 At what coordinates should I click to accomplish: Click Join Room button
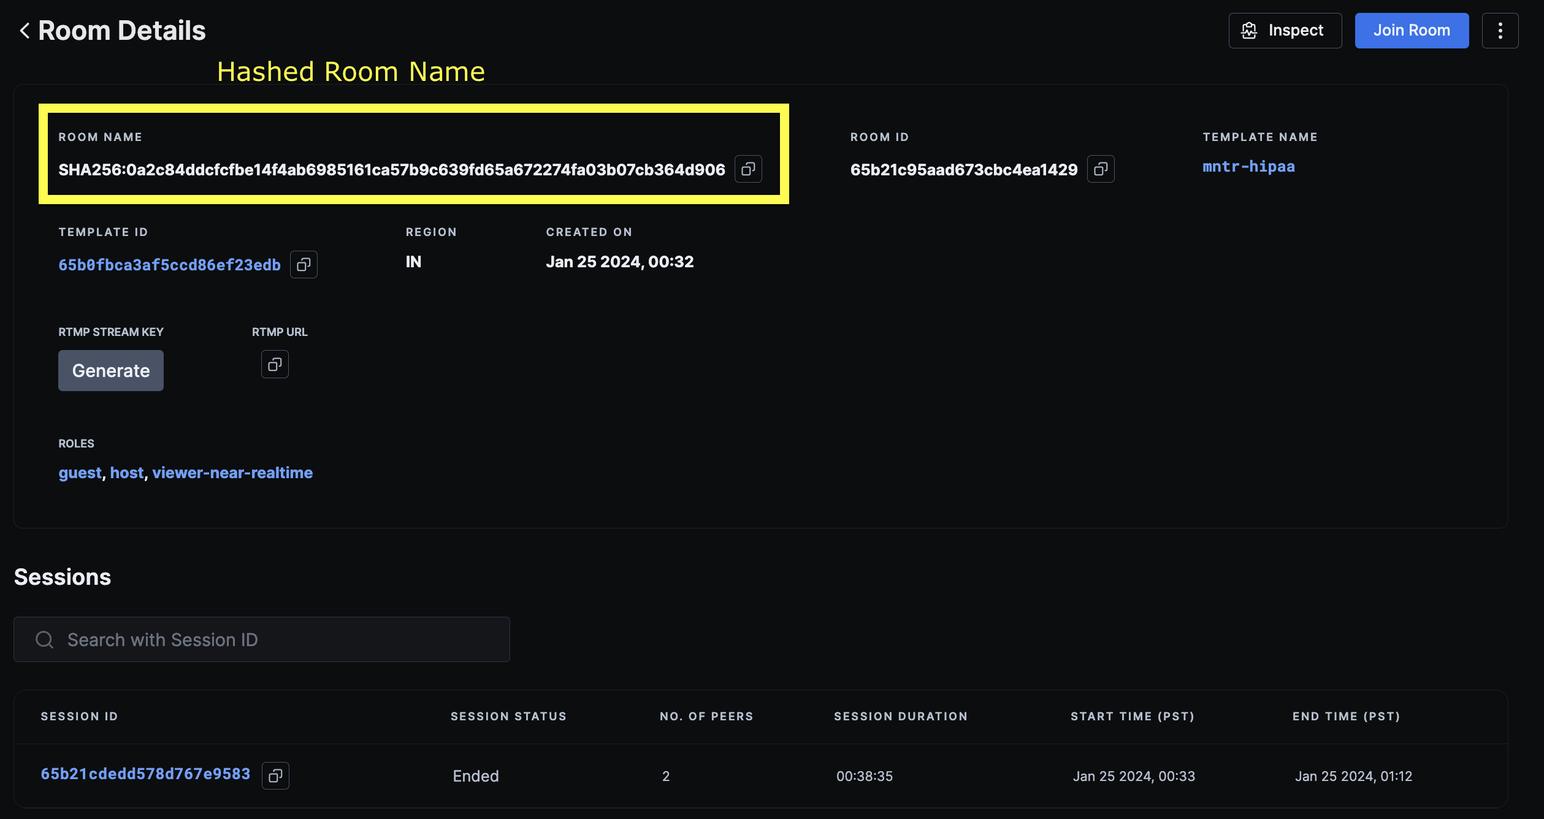(1412, 31)
